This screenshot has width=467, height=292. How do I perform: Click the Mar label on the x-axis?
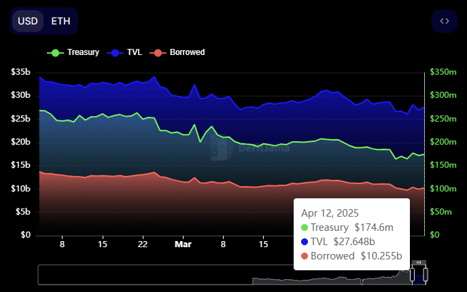tap(182, 244)
